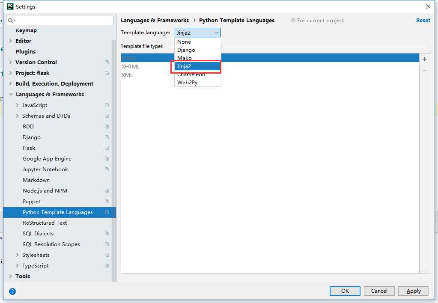Collapse Languages & Frameworks section
The width and height of the screenshot is (438, 303).
[x=11, y=95]
